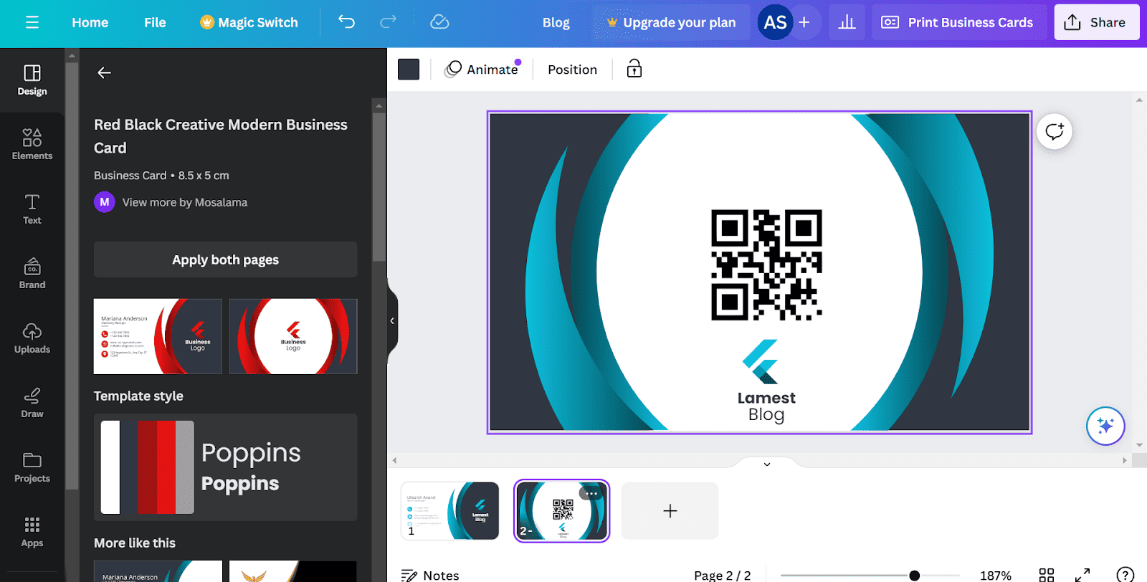
Task: Select the Blog text on the card
Action: coord(766,414)
